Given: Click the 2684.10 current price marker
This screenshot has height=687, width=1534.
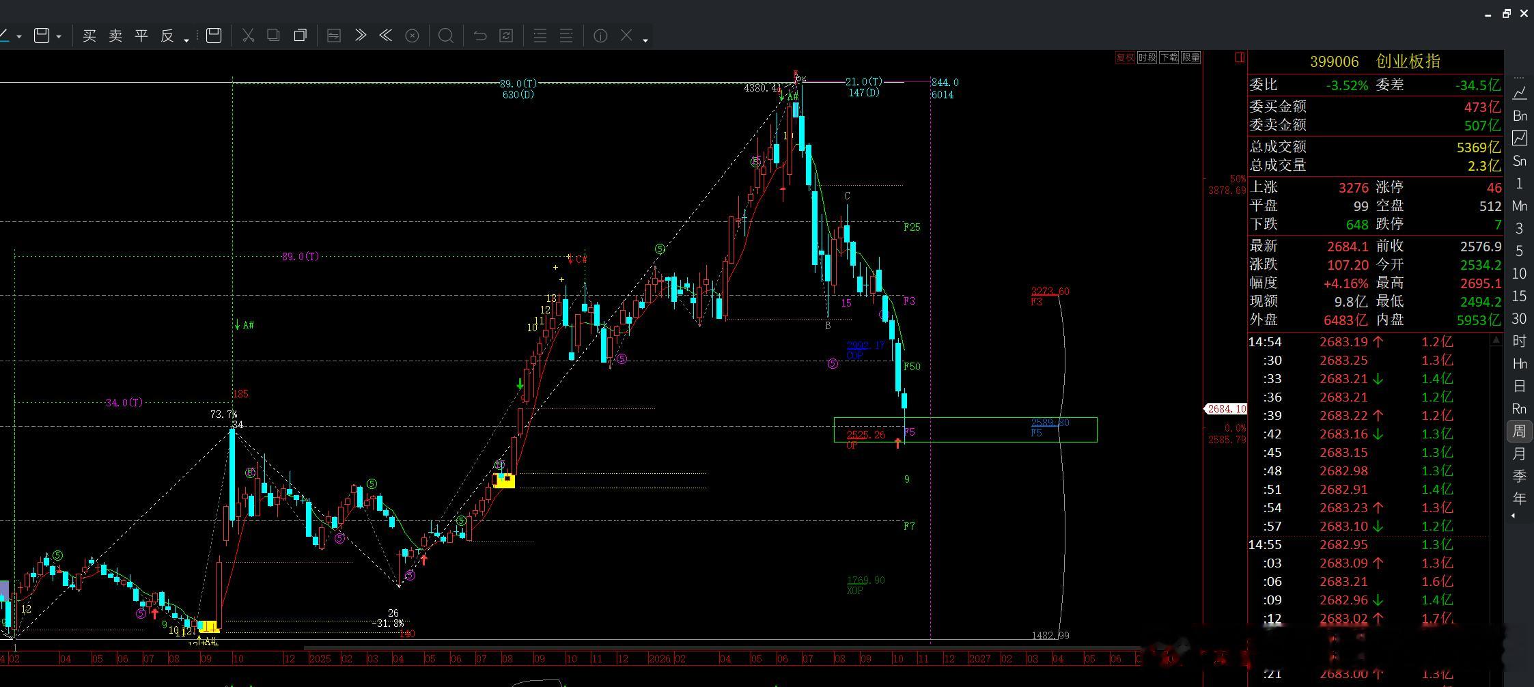Looking at the screenshot, I should click(x=1227, y=409).
